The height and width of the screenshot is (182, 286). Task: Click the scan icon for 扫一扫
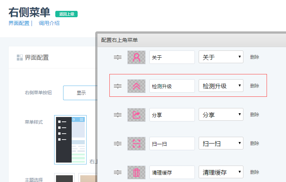(136, 144)
